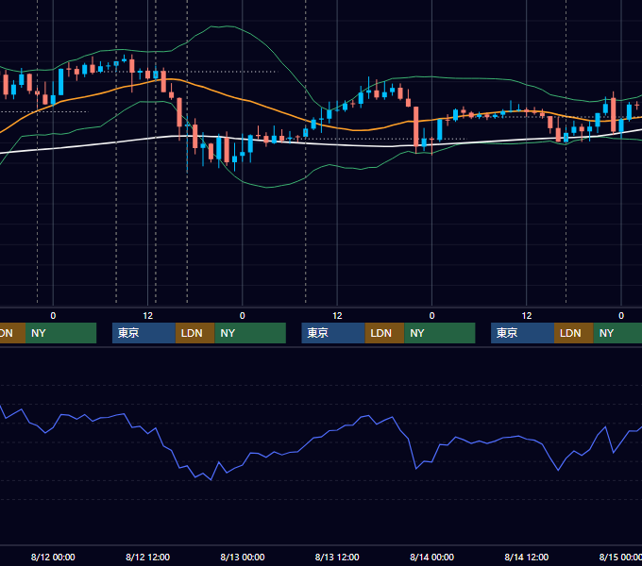Viewport: 642px width, 566px height.
Task: Click the 東京 session block on 8/13
Action: (333, 333)
